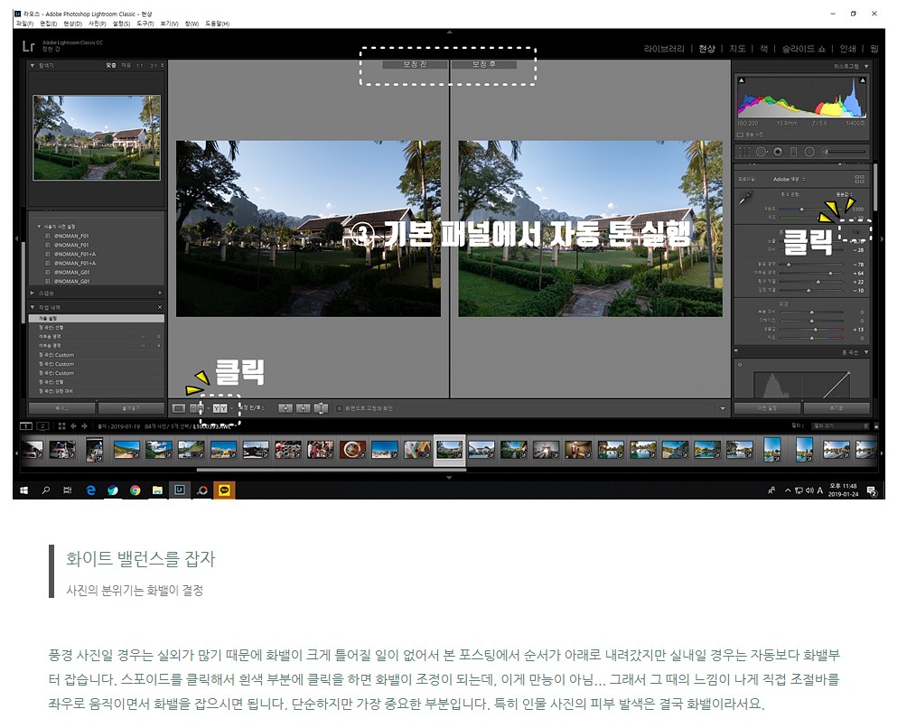Select main window display button 1
Viewport: 907px width, 728px height.
(x=26, y=426)
